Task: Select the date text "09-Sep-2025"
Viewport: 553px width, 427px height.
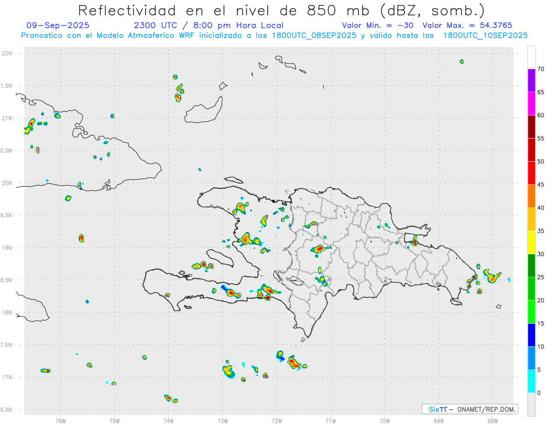Action: click(x=58, y=25)
